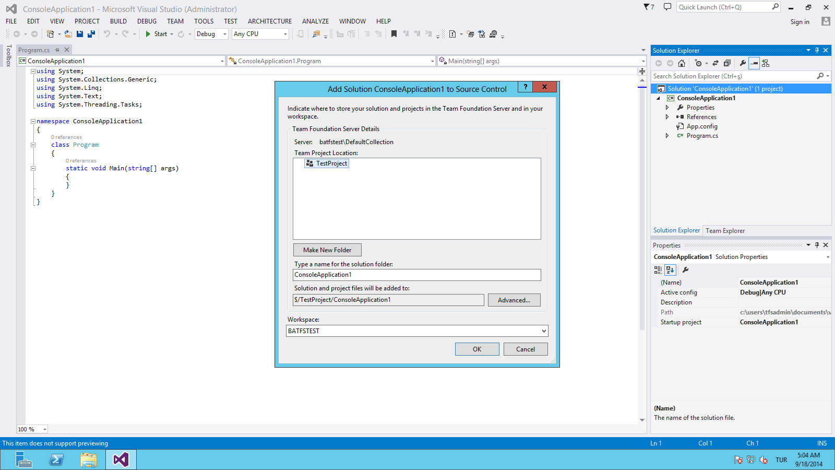The width and height of the screenshot is (835, 470).
Task: Open Properties wrench icon in Solution Explorer toolbar
Action: pos(743,63)
